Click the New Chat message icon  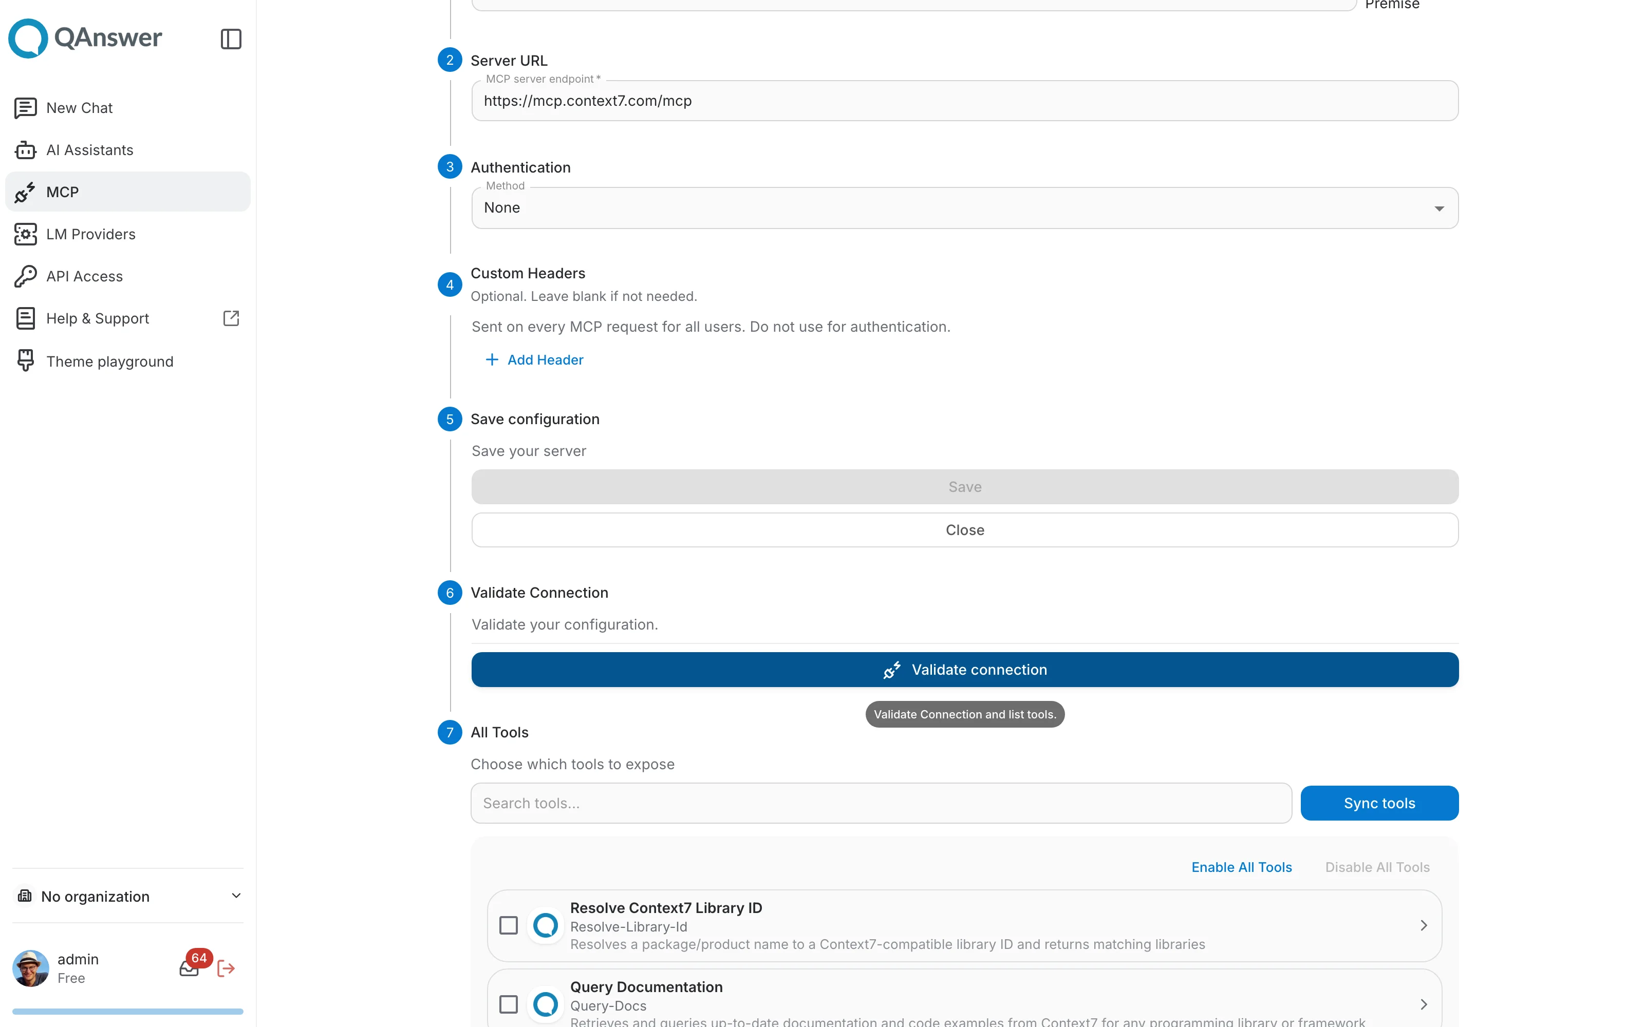click(x=26, y=108)
